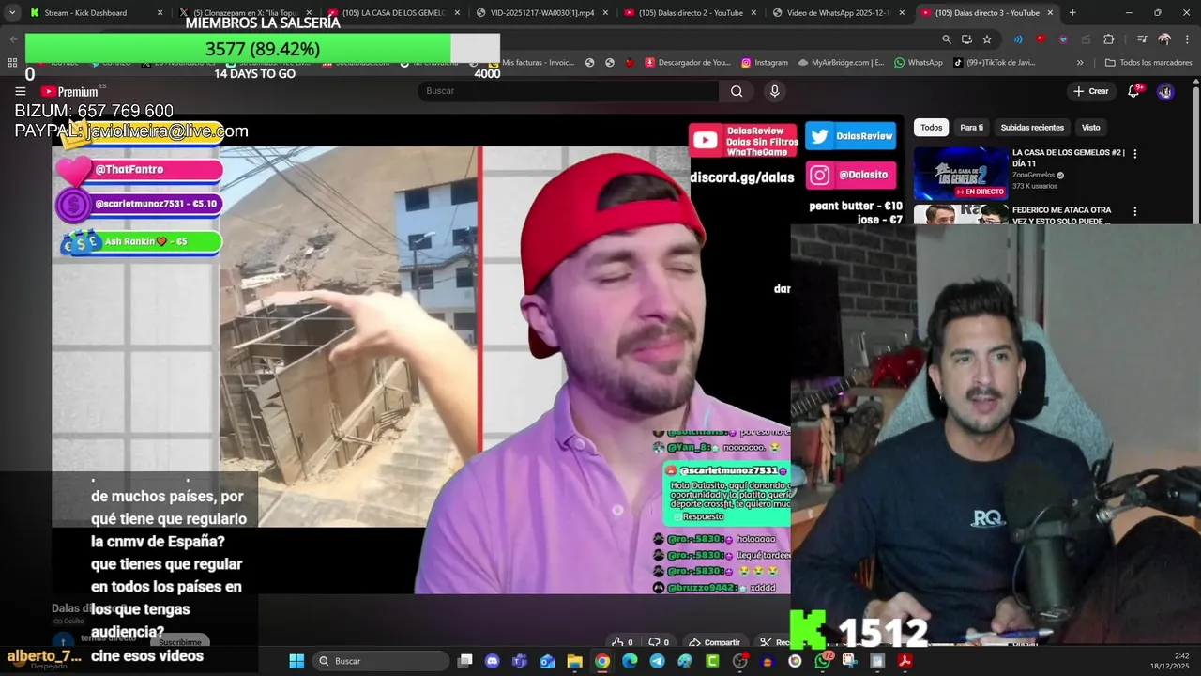
Task: Open the Windows Start menu
Action: [x=296, y=661]
